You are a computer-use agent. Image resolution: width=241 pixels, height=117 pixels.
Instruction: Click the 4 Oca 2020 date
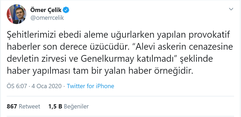point(46,86)
